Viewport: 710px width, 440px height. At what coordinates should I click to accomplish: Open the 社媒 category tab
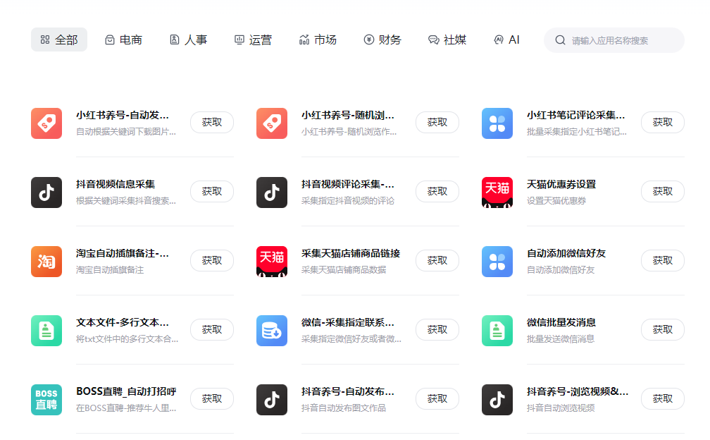(448, 39)
